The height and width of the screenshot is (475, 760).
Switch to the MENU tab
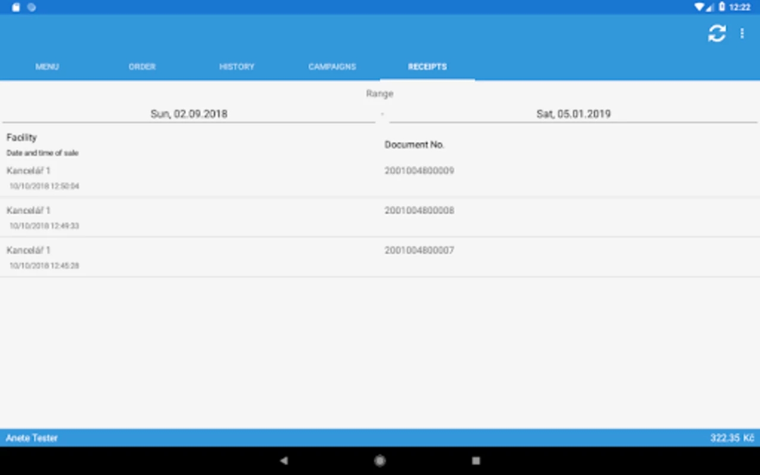click(x=47, y=66)
